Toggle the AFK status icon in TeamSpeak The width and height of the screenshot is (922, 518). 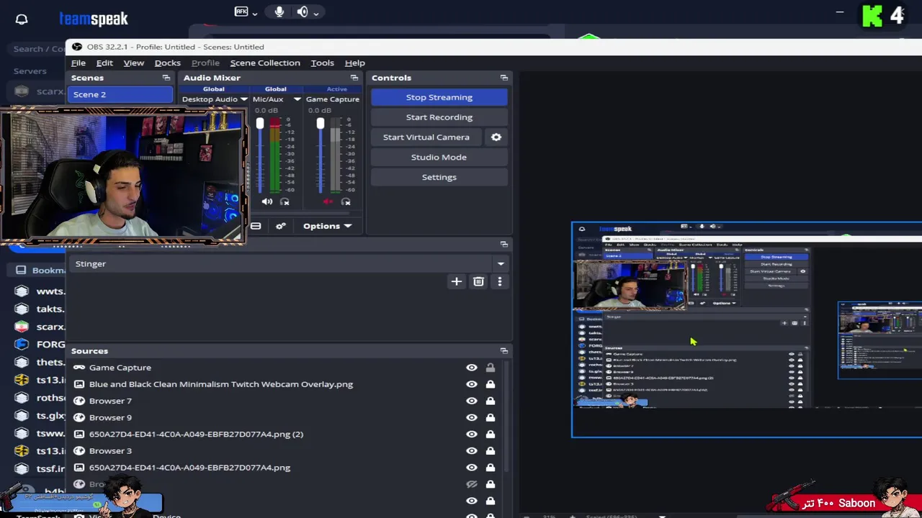pyautogui.click(x=241, y=12)
